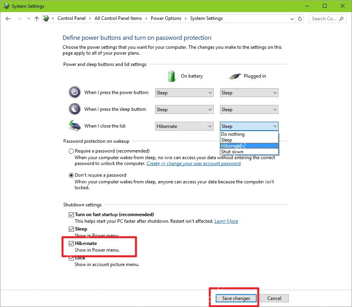Open sleep button On battery dropdown
The image size is (352, 307).
184,110
